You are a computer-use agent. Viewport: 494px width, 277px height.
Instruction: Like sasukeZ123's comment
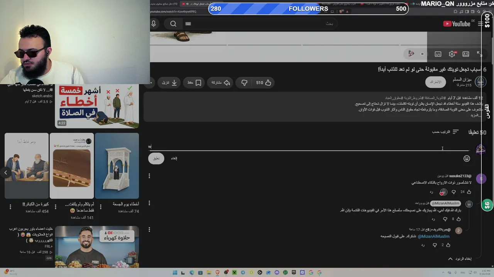469,192
